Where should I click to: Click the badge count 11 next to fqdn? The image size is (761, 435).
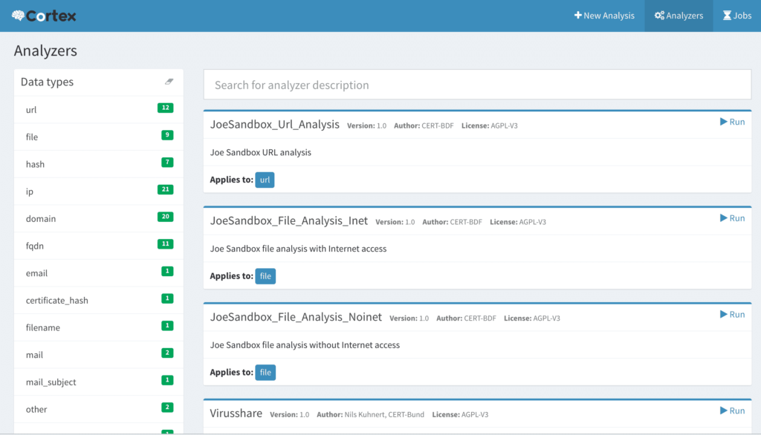point(166,243)
